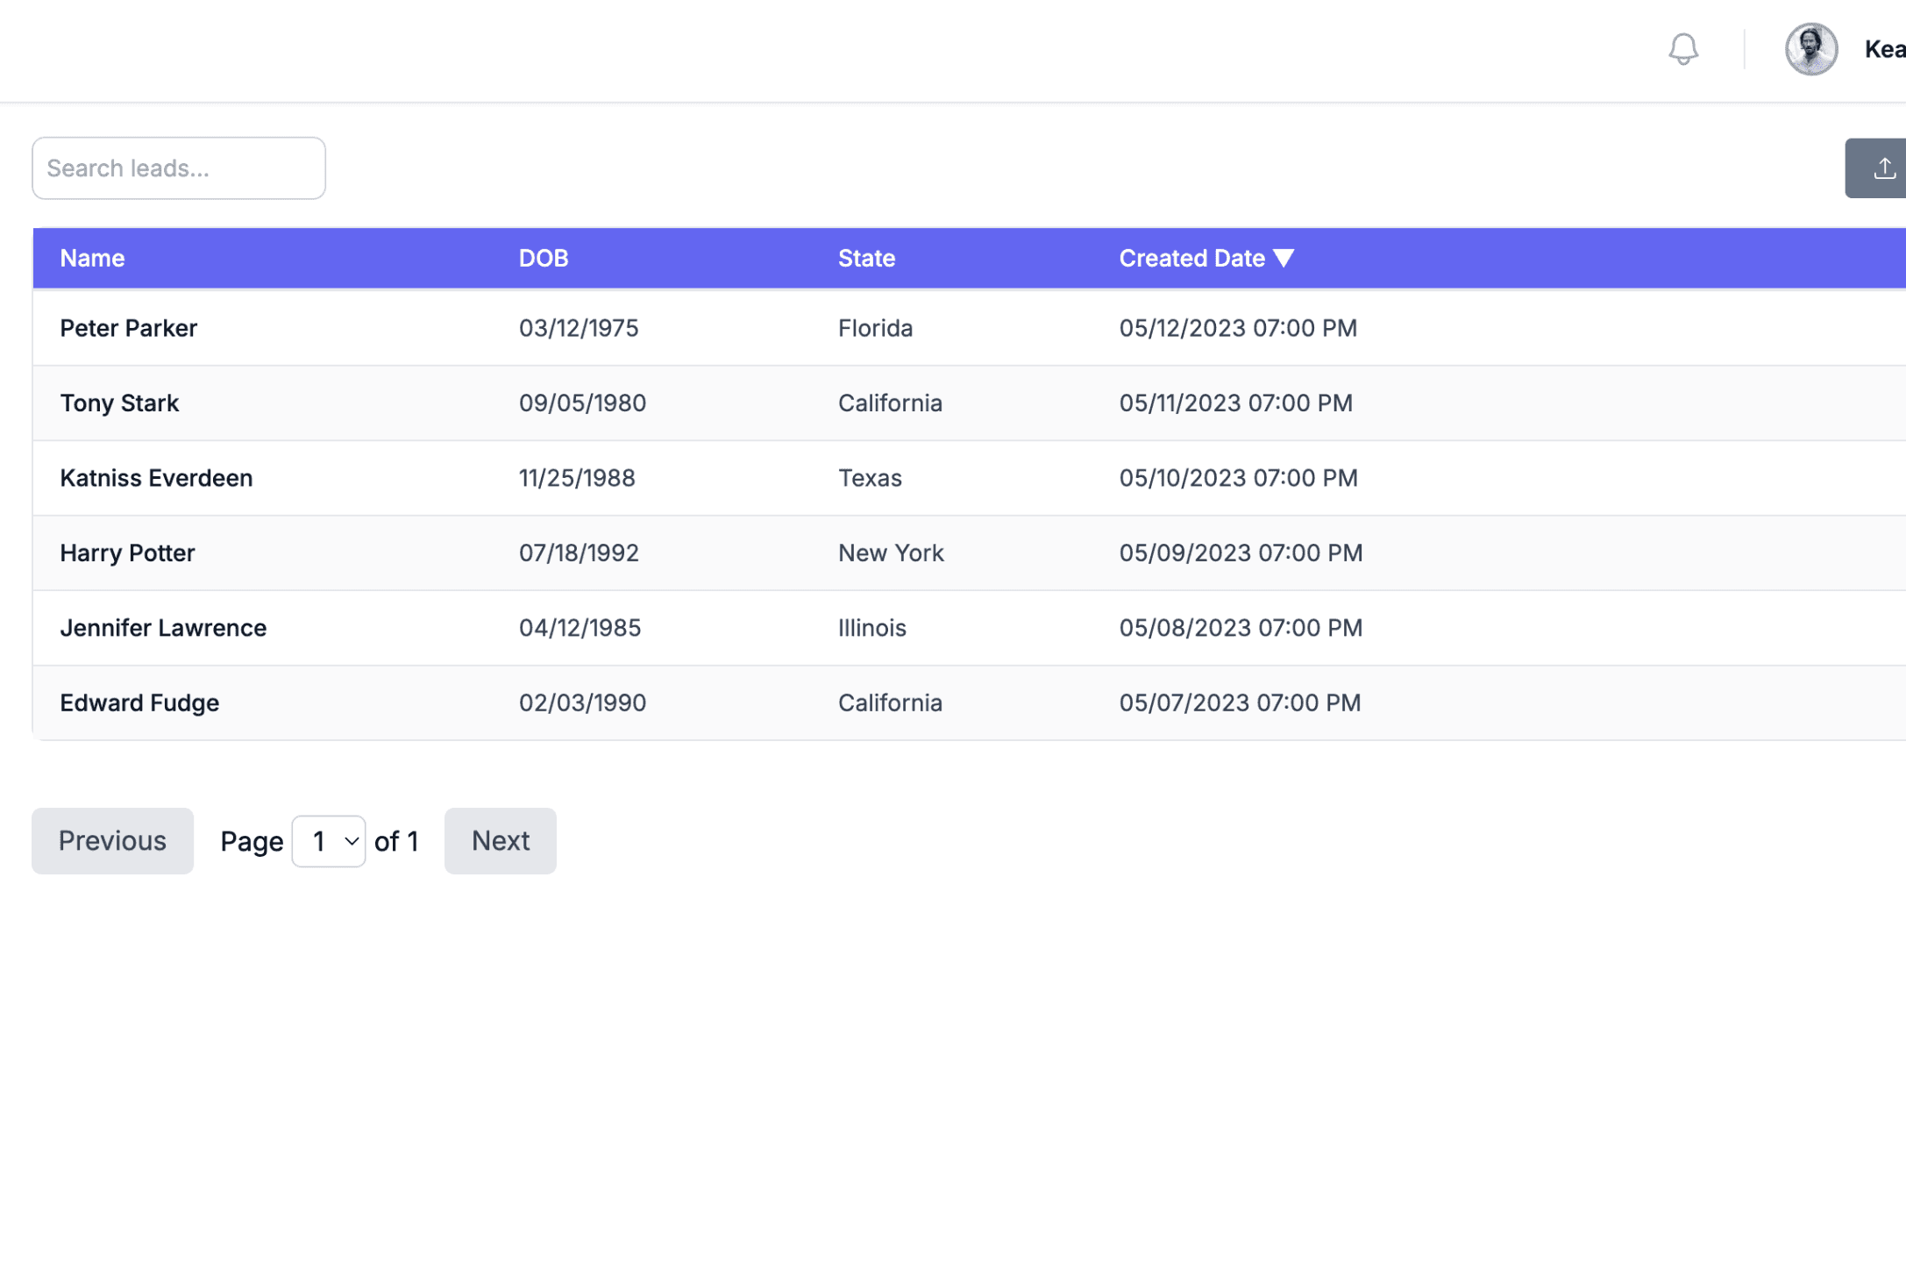1906x1284 pixels.
Task: Click Tony Stark's California state cell
Action: click(890, 403)
